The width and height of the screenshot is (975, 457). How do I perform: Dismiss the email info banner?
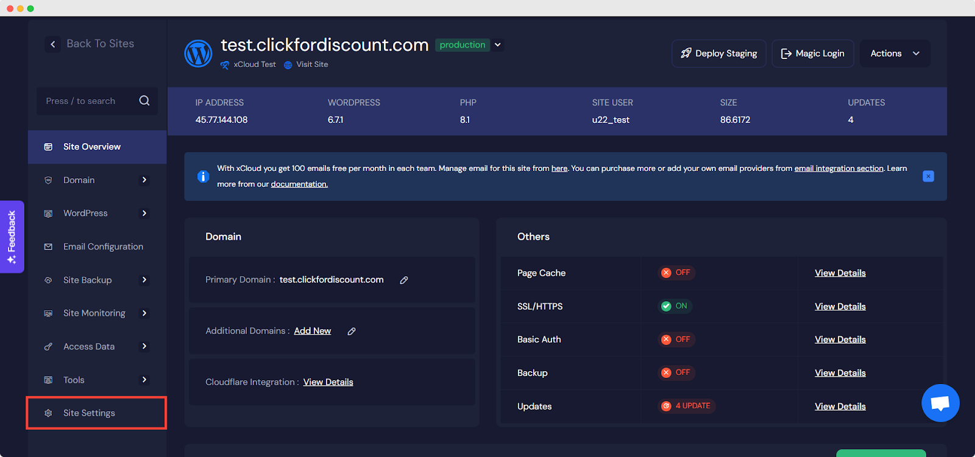click(x=928, y=176)
